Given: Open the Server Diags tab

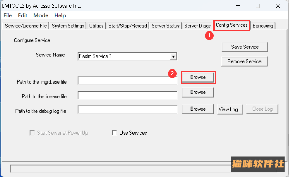Looking at the screenshot, I should pyautogui.click(x=197, y=26).
